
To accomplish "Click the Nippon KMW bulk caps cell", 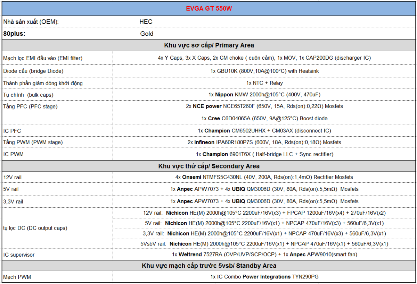I will (x=264, y=95).
